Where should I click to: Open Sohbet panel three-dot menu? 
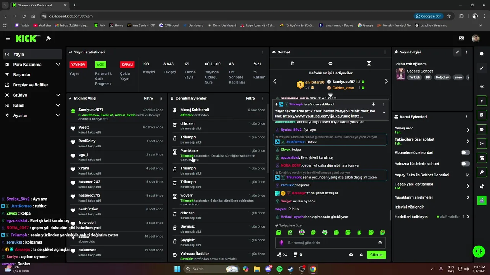385,52
